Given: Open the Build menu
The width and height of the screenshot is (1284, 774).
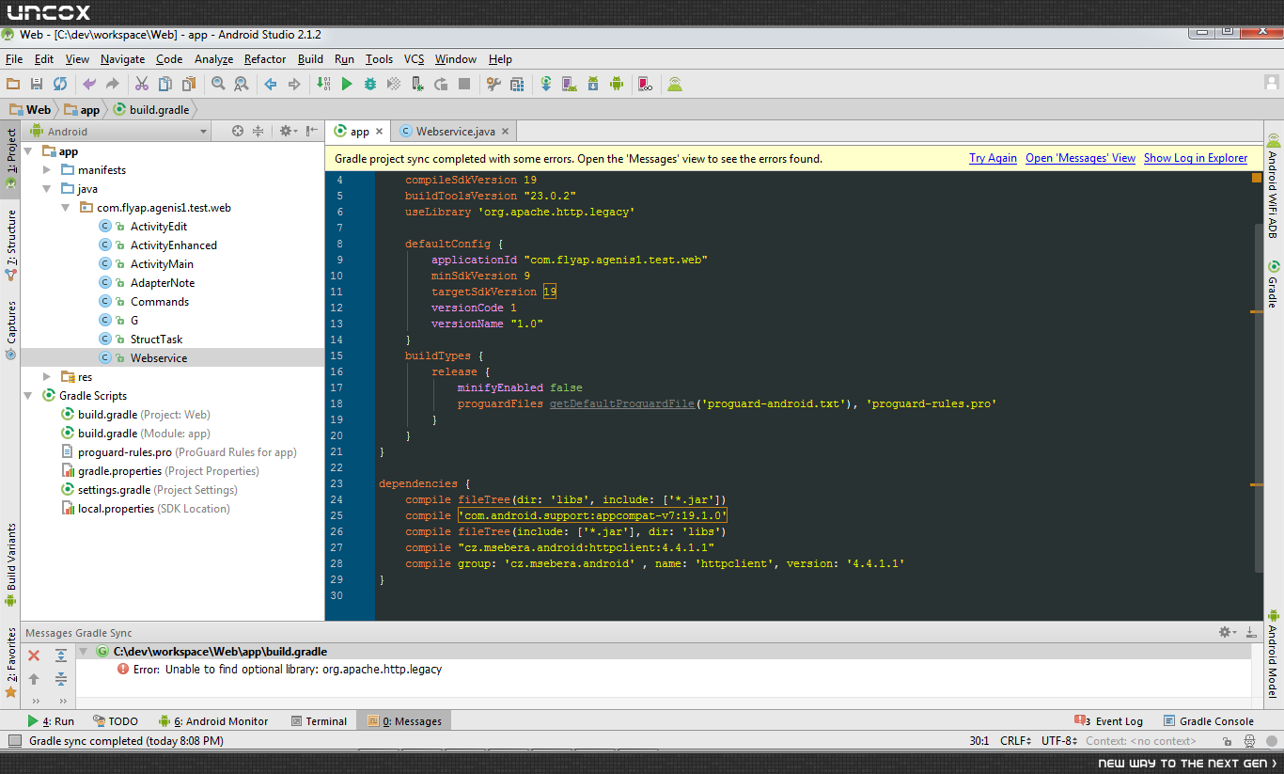Looking at the screenshot, I should [310, 59].
